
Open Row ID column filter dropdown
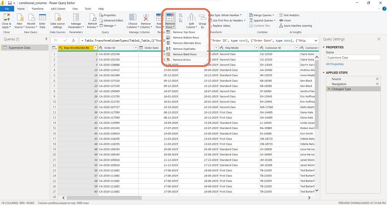tap(95, 48)
